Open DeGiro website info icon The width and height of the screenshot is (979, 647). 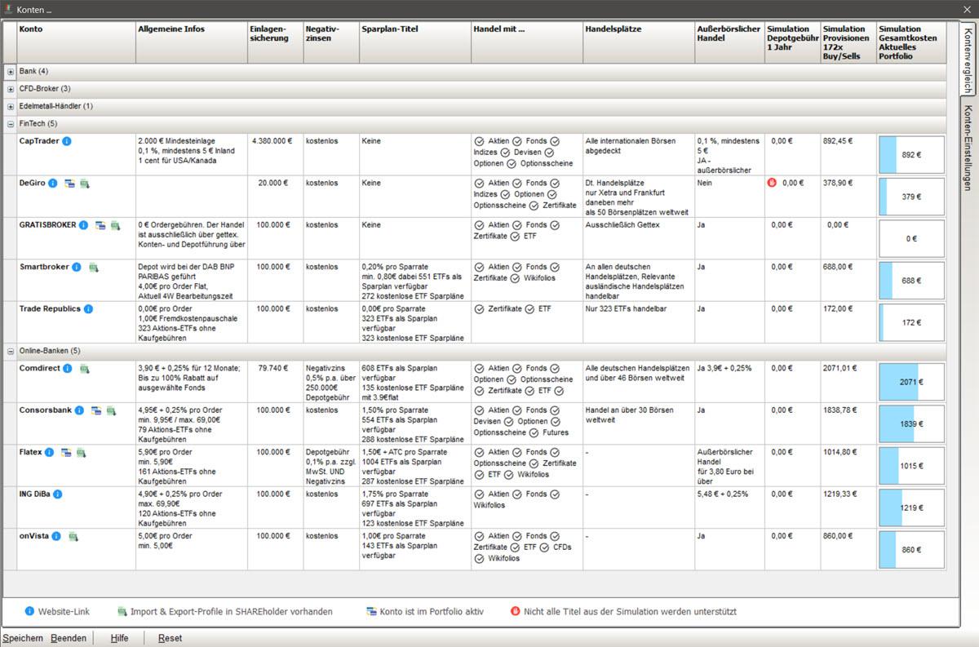[x=52, y=184]
